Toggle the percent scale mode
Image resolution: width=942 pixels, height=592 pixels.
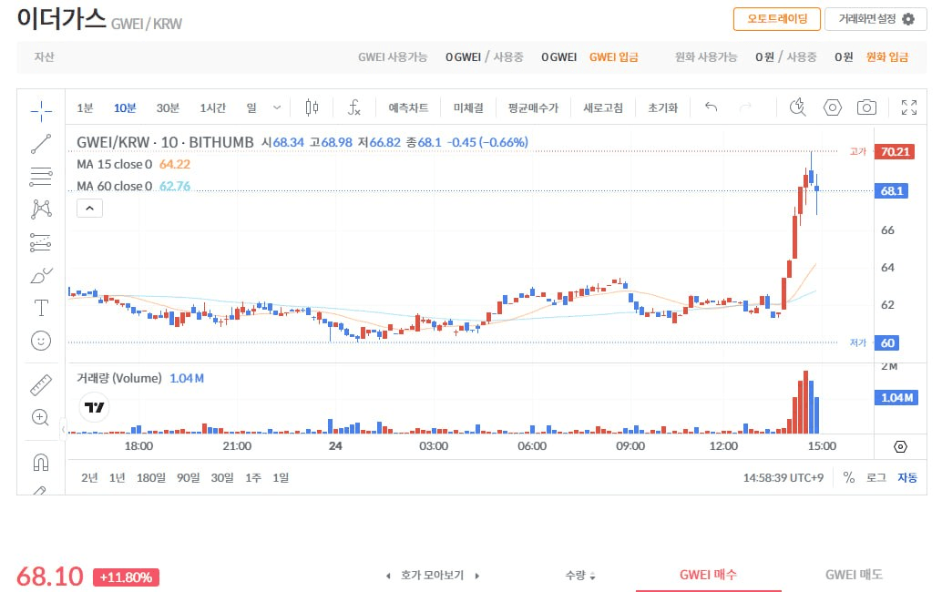point(849,477)
